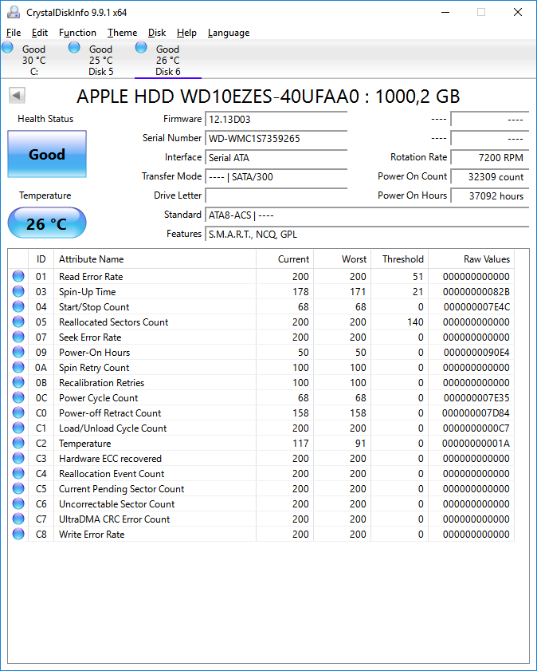537x671 pixels.
Task: Open the Disk menu
Action: [157, 33]
